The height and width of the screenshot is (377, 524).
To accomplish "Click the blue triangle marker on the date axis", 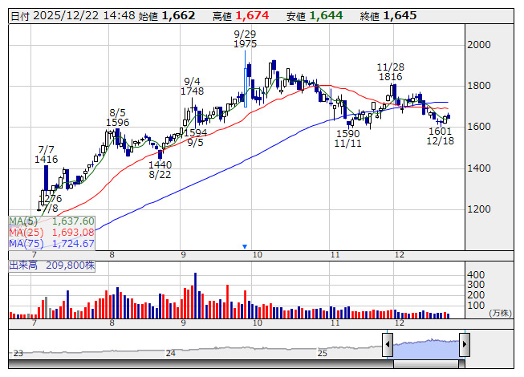I will point(245,246).
